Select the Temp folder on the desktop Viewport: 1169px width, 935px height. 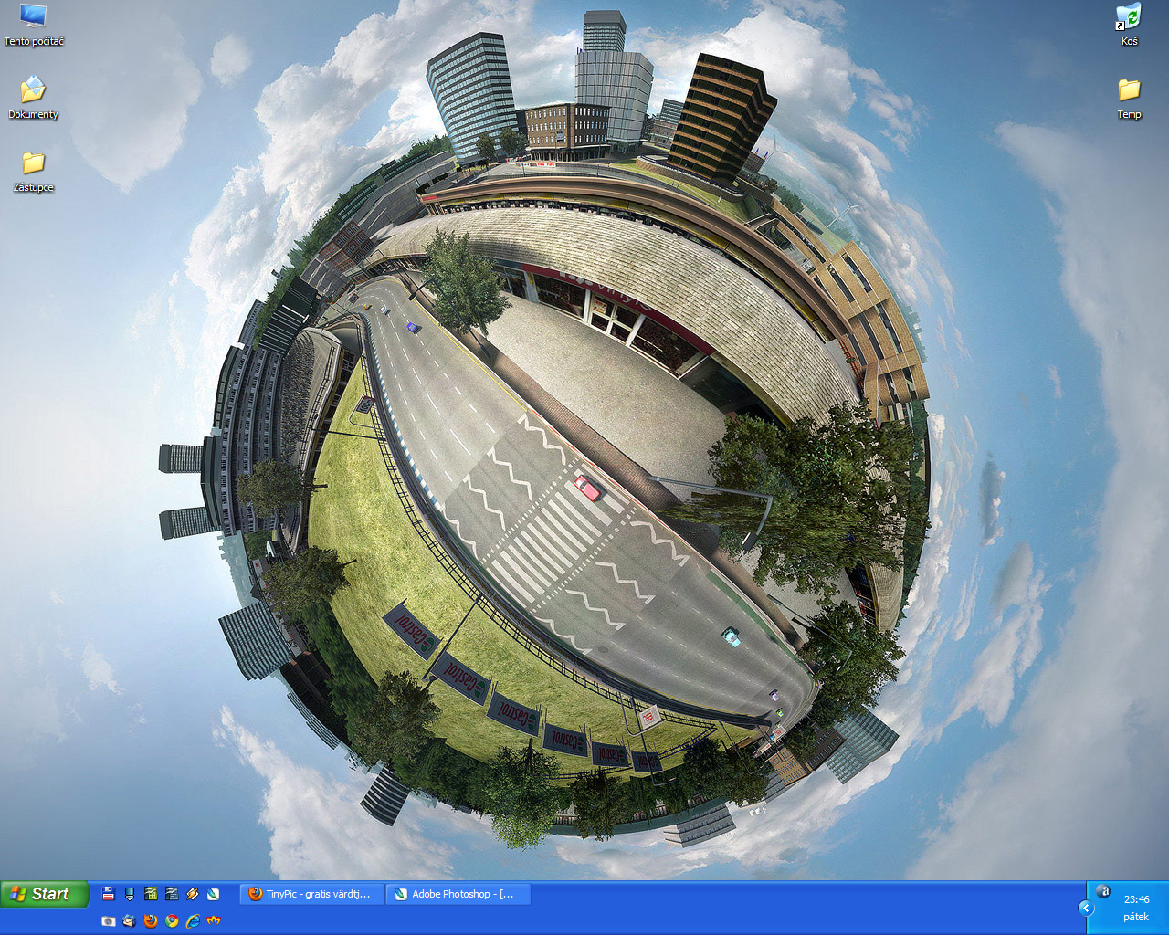(1130, 98)
